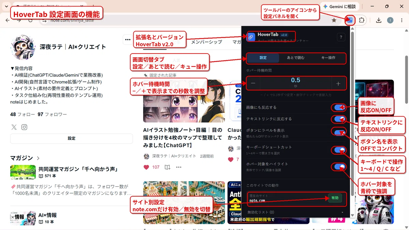Toggle 画像にも反応する switch
409x230 pixels.
[339, 108]
